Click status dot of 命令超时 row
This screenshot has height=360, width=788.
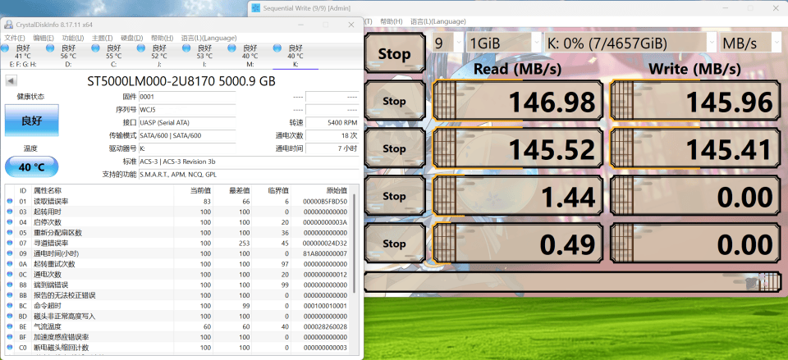click(x=10, y=306)
